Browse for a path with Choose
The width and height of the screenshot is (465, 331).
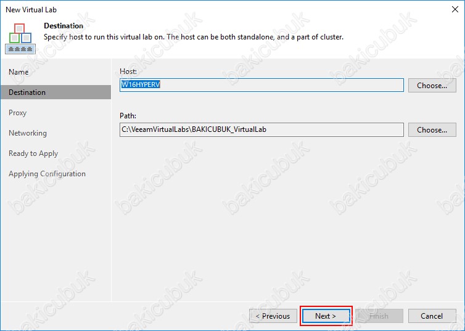click(x=432, y=130)
